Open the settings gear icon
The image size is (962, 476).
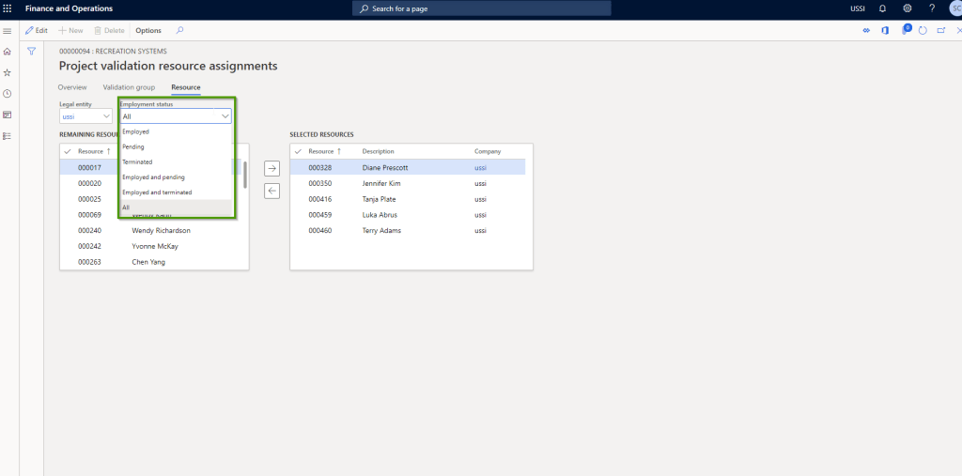pyautogui.click(x=907, y=8)
